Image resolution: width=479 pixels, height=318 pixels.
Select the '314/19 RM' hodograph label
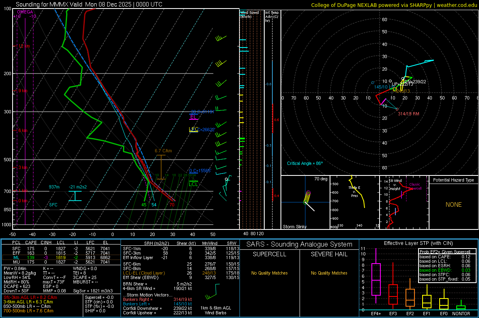408,114
